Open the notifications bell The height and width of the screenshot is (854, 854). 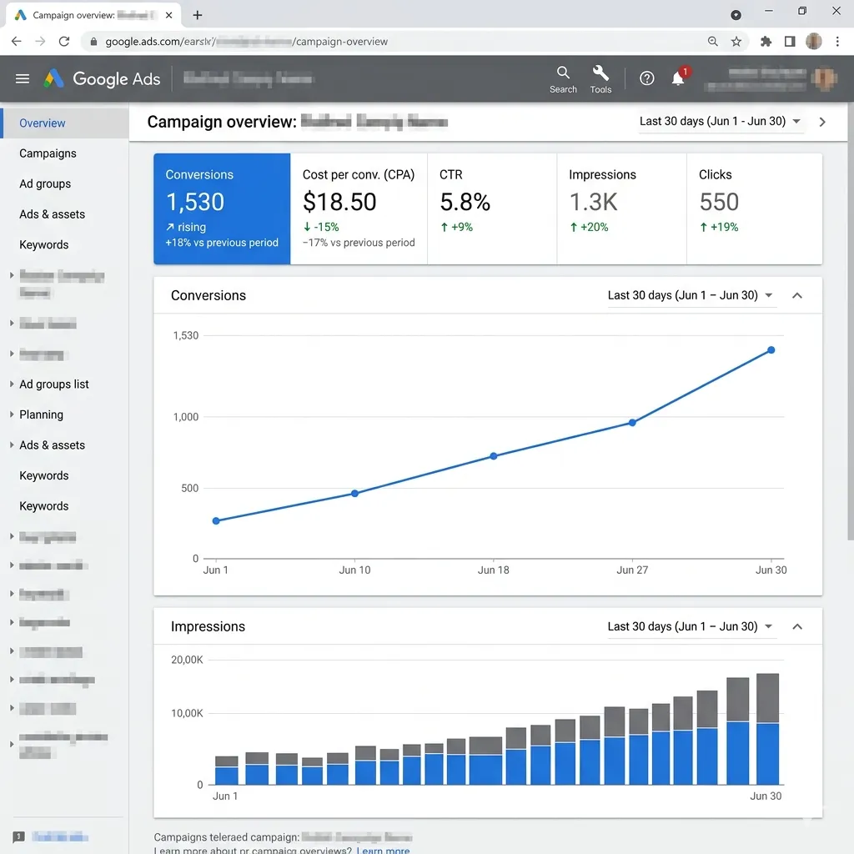point(678,78)
